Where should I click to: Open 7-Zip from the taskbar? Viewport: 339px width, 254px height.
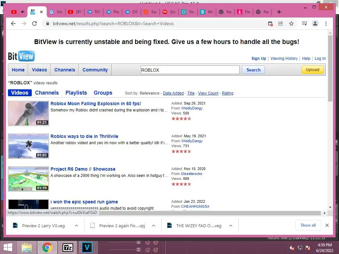click(68, 247)
